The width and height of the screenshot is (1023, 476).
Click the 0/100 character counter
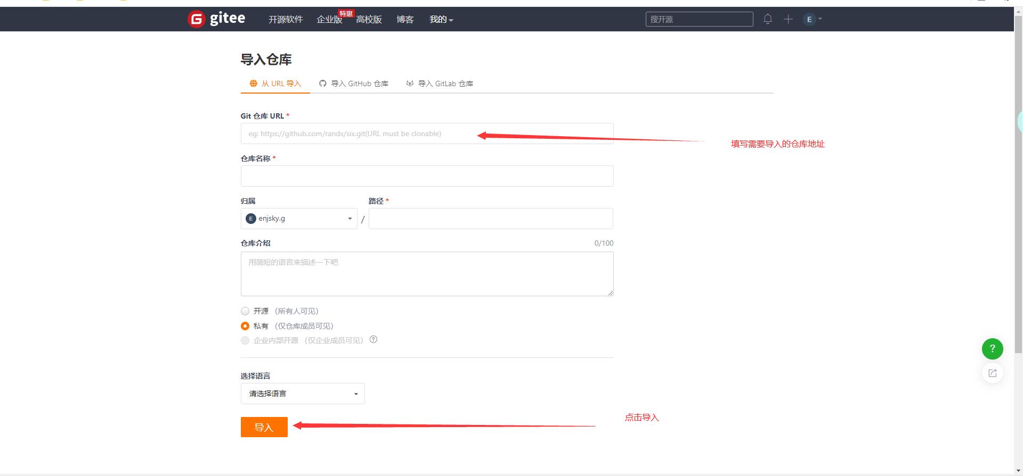(604, 243)
